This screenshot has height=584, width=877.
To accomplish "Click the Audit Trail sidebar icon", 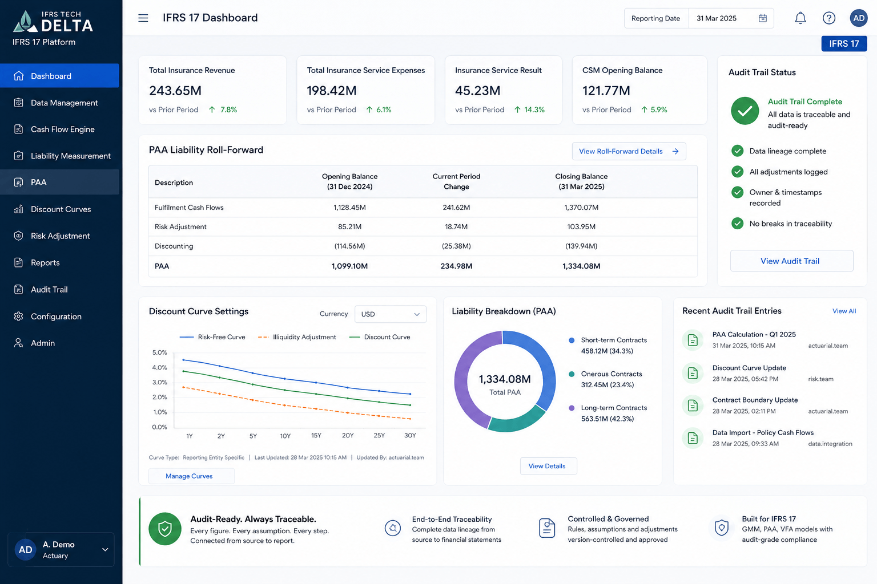I will pyautogui.click(x=18, y=290).
